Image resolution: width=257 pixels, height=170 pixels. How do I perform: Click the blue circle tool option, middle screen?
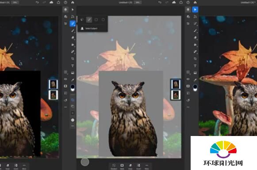[73, 100]
